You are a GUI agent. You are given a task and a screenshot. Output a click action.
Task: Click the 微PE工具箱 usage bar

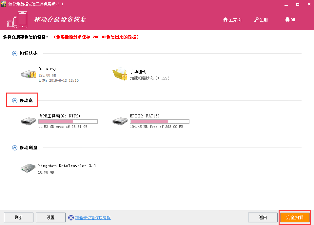[x=68, y=121]
